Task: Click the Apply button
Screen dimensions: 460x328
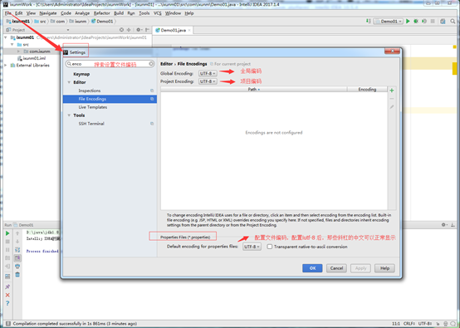Action: pyautogui.click(x=361, y=268)
